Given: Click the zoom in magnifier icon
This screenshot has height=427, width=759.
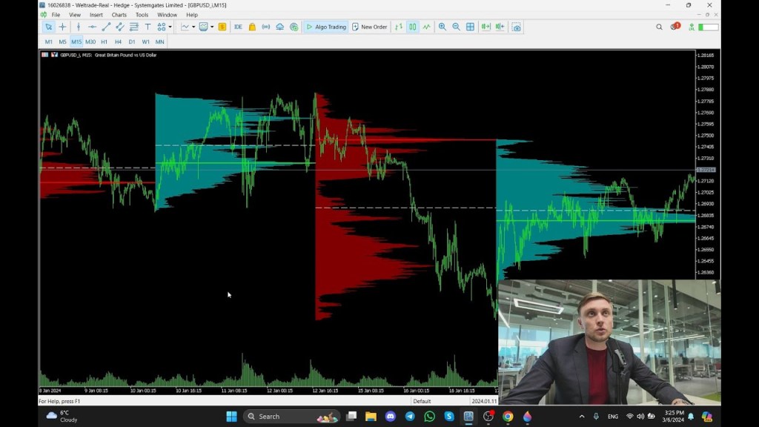Looking at the screenshot, I should coord(443,27).
